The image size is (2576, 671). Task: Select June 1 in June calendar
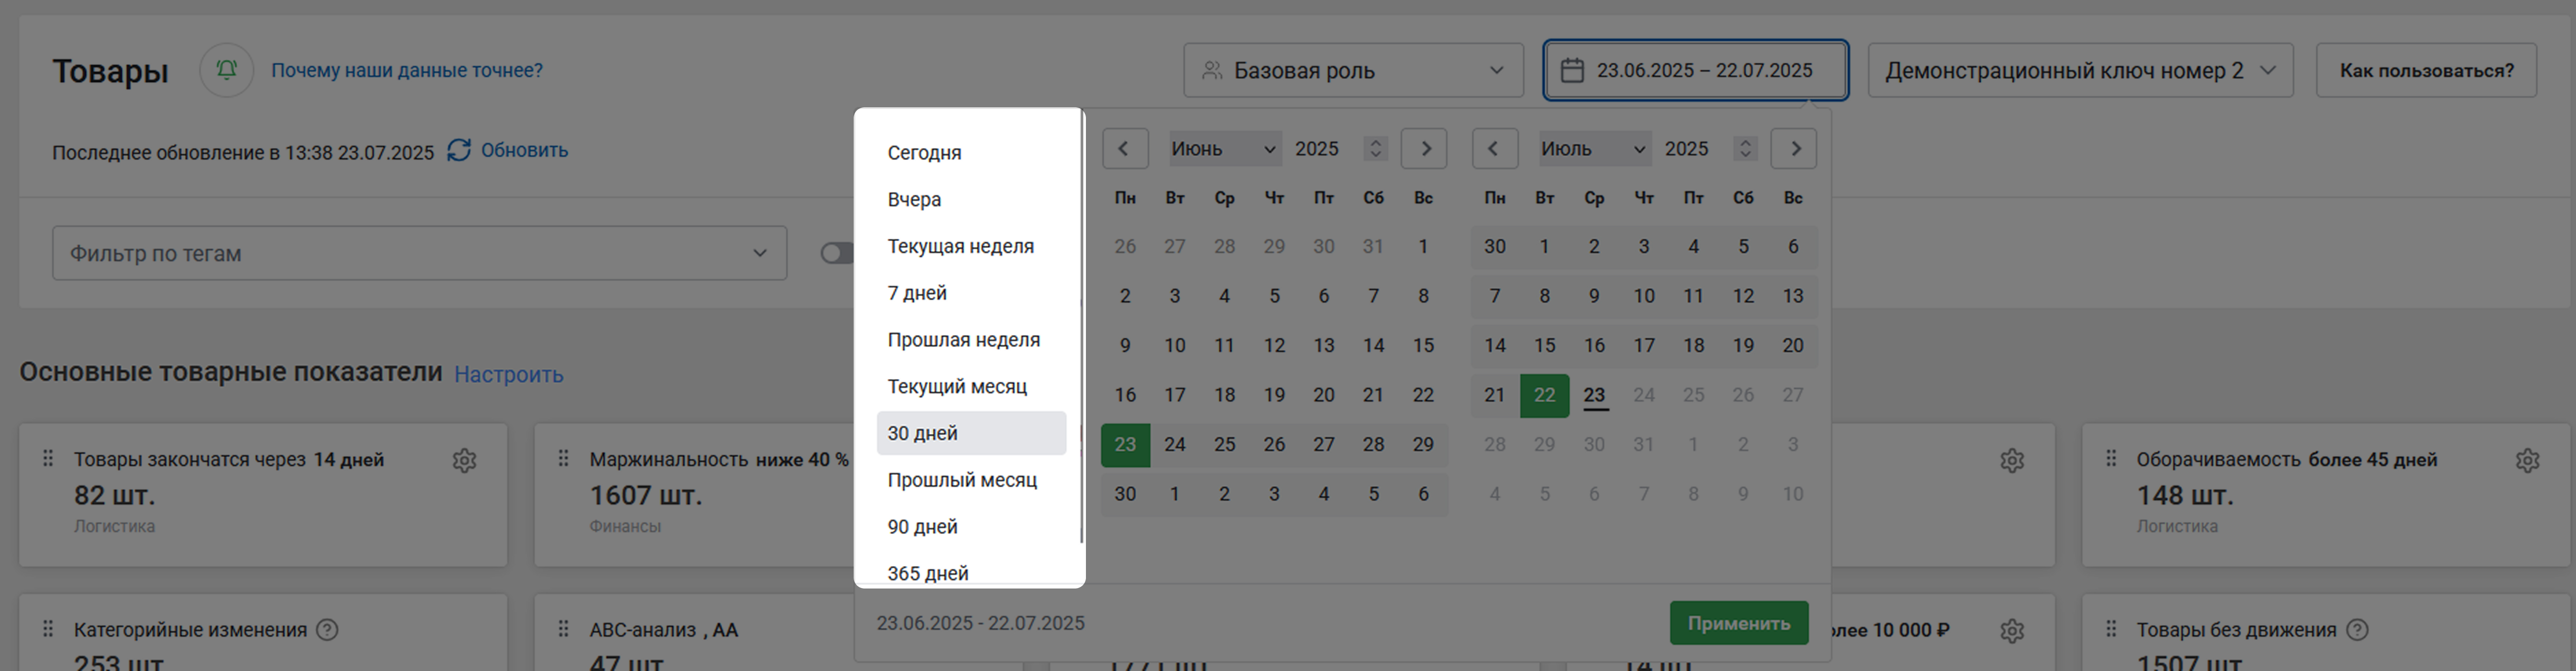pyautogui.click(x=1423, y=246)
